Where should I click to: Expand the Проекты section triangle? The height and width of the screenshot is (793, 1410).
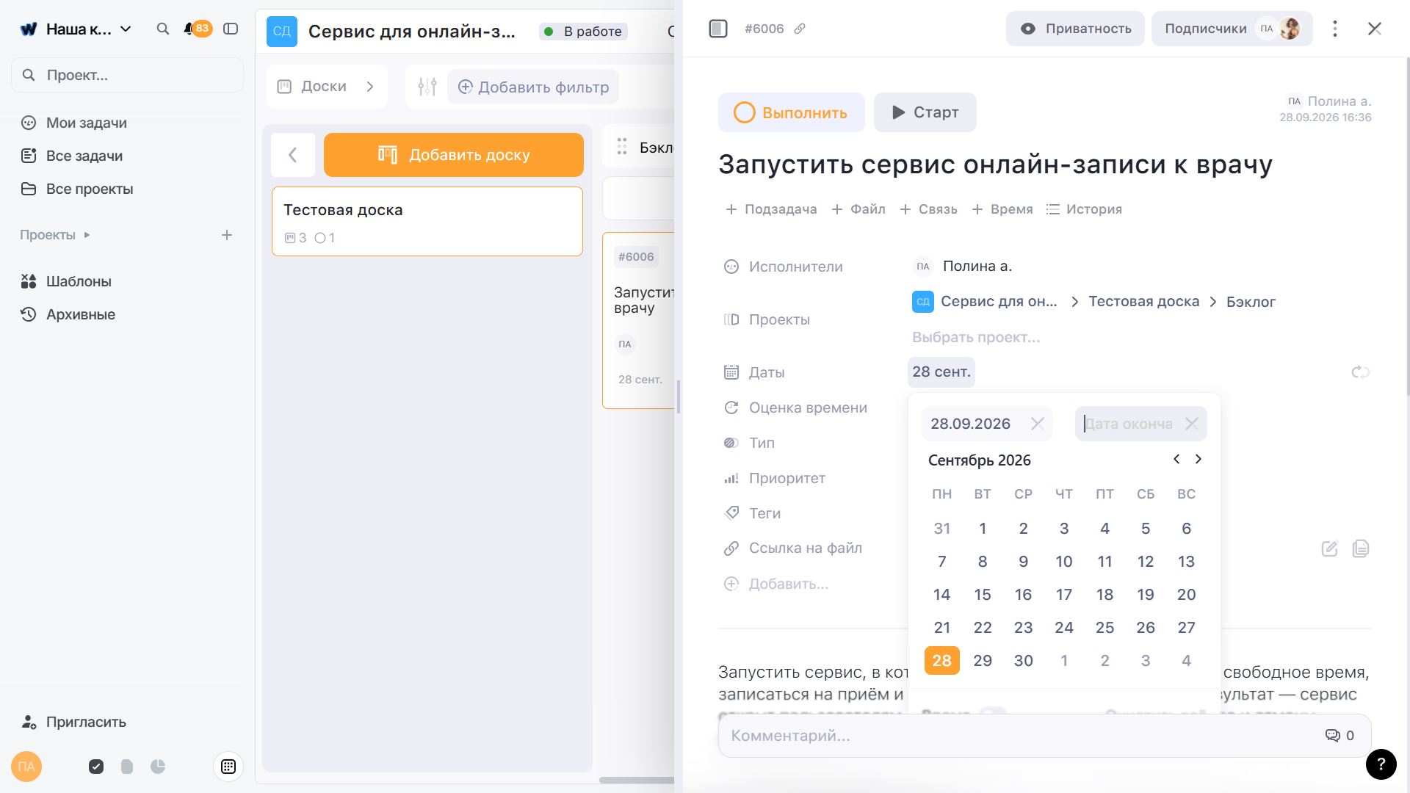coord(87,235)
